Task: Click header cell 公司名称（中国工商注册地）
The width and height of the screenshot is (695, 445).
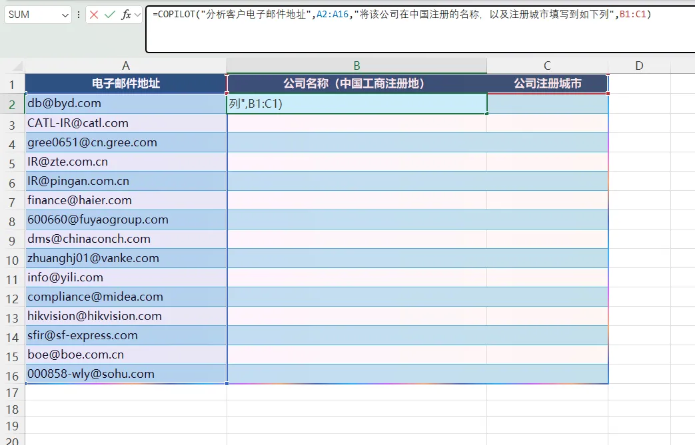Action: 356,84
